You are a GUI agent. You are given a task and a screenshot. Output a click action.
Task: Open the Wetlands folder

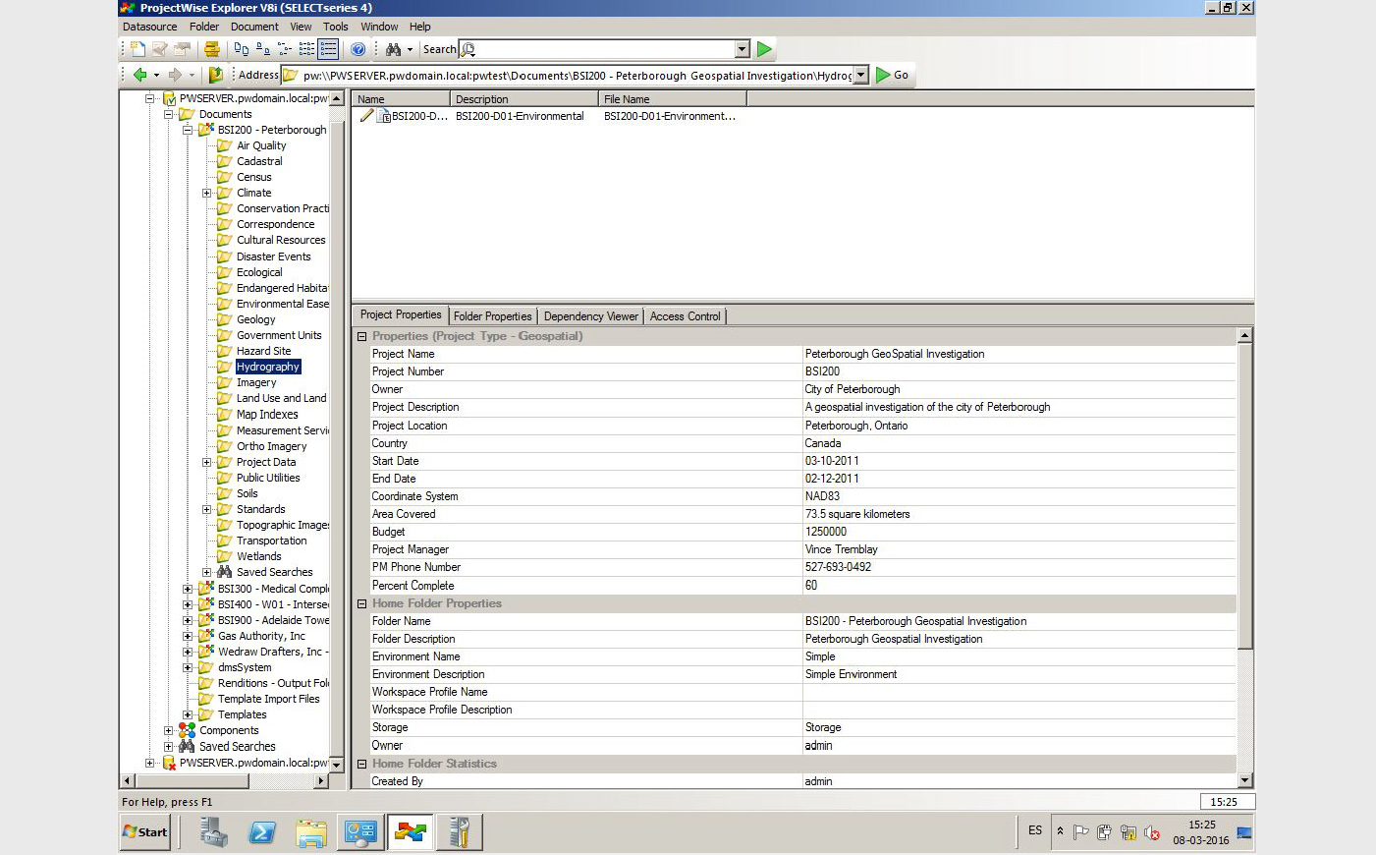click(x=258, y=556)
